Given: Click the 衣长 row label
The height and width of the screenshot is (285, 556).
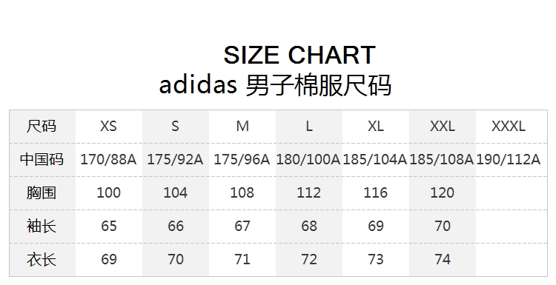Looking at the screenshot, I should point(42,259).
